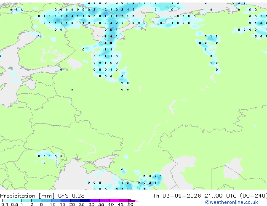Viewport: 267px width, 206px height.
Task: Click the "30" legend scale label
Action: coord(91,204)
